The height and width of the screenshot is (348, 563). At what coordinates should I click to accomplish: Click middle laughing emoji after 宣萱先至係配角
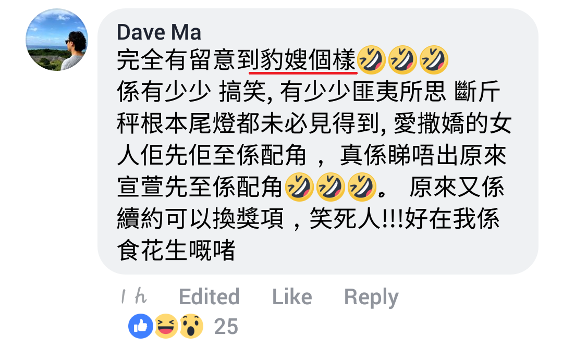[331, 187]
